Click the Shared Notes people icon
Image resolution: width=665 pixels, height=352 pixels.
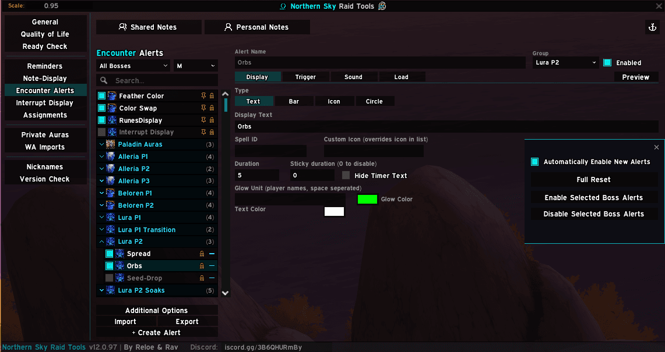122,27
